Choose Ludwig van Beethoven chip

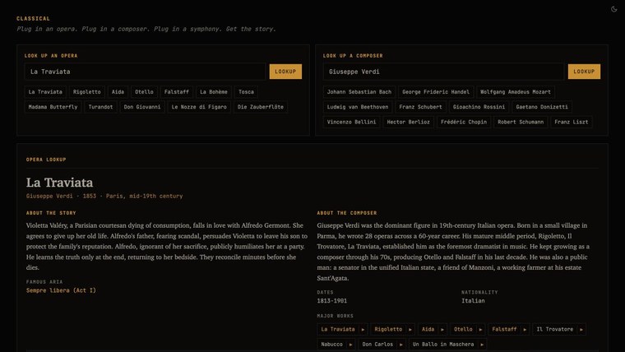358,107
